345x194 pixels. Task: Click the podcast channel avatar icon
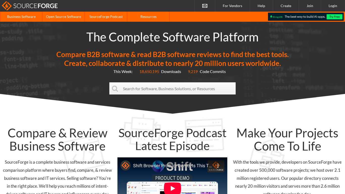coord(126,165)
